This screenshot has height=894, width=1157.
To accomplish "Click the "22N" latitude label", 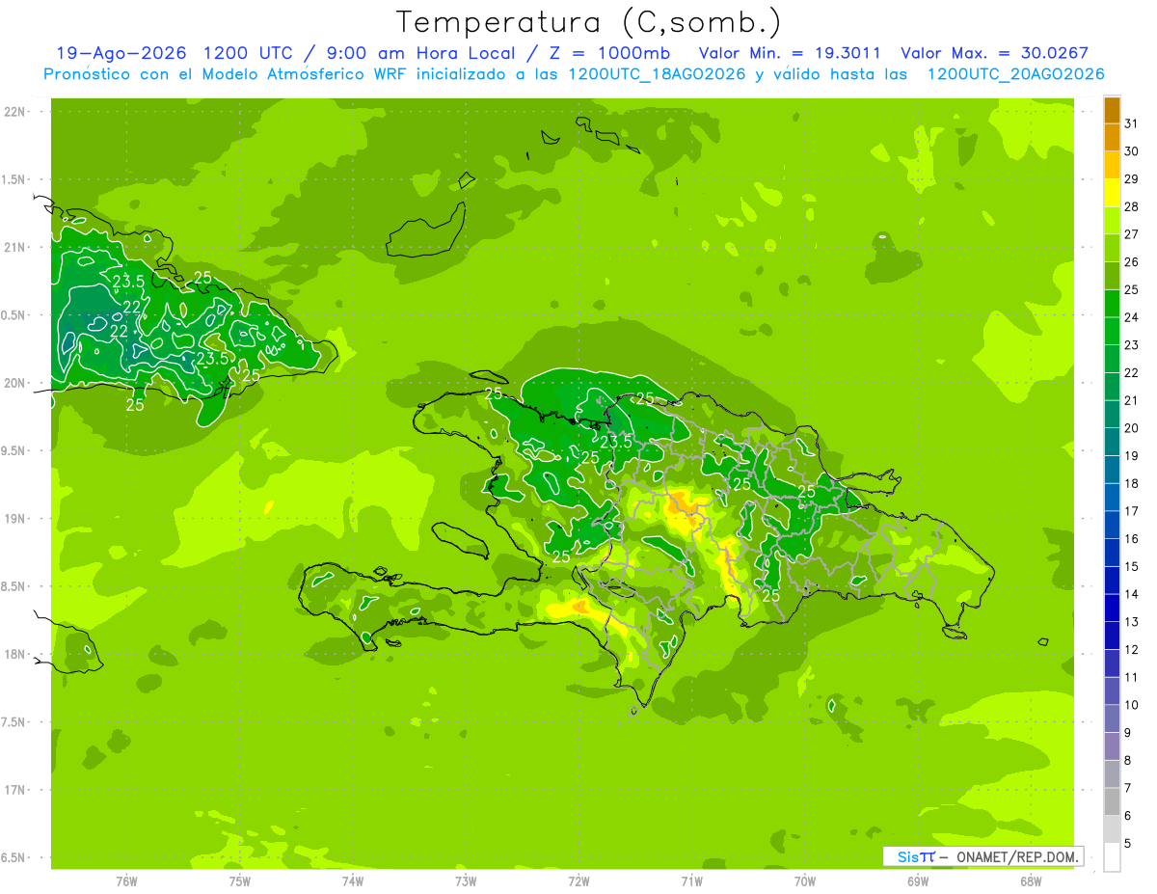I will 14,112.
